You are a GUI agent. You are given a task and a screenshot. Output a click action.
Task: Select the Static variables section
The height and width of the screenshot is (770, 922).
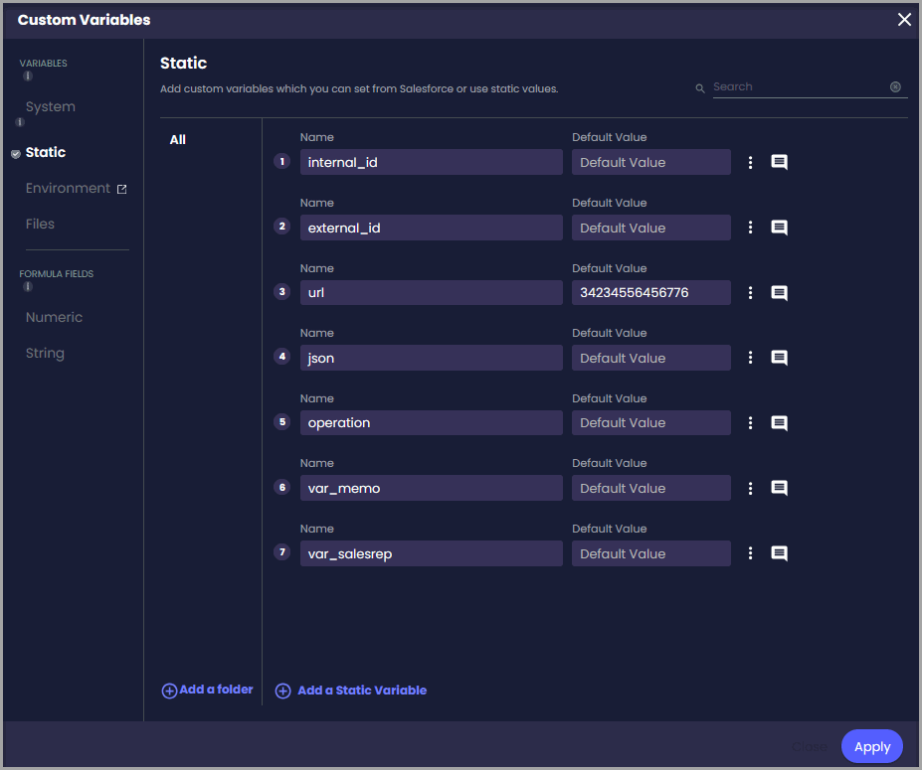tap(46, 152)
